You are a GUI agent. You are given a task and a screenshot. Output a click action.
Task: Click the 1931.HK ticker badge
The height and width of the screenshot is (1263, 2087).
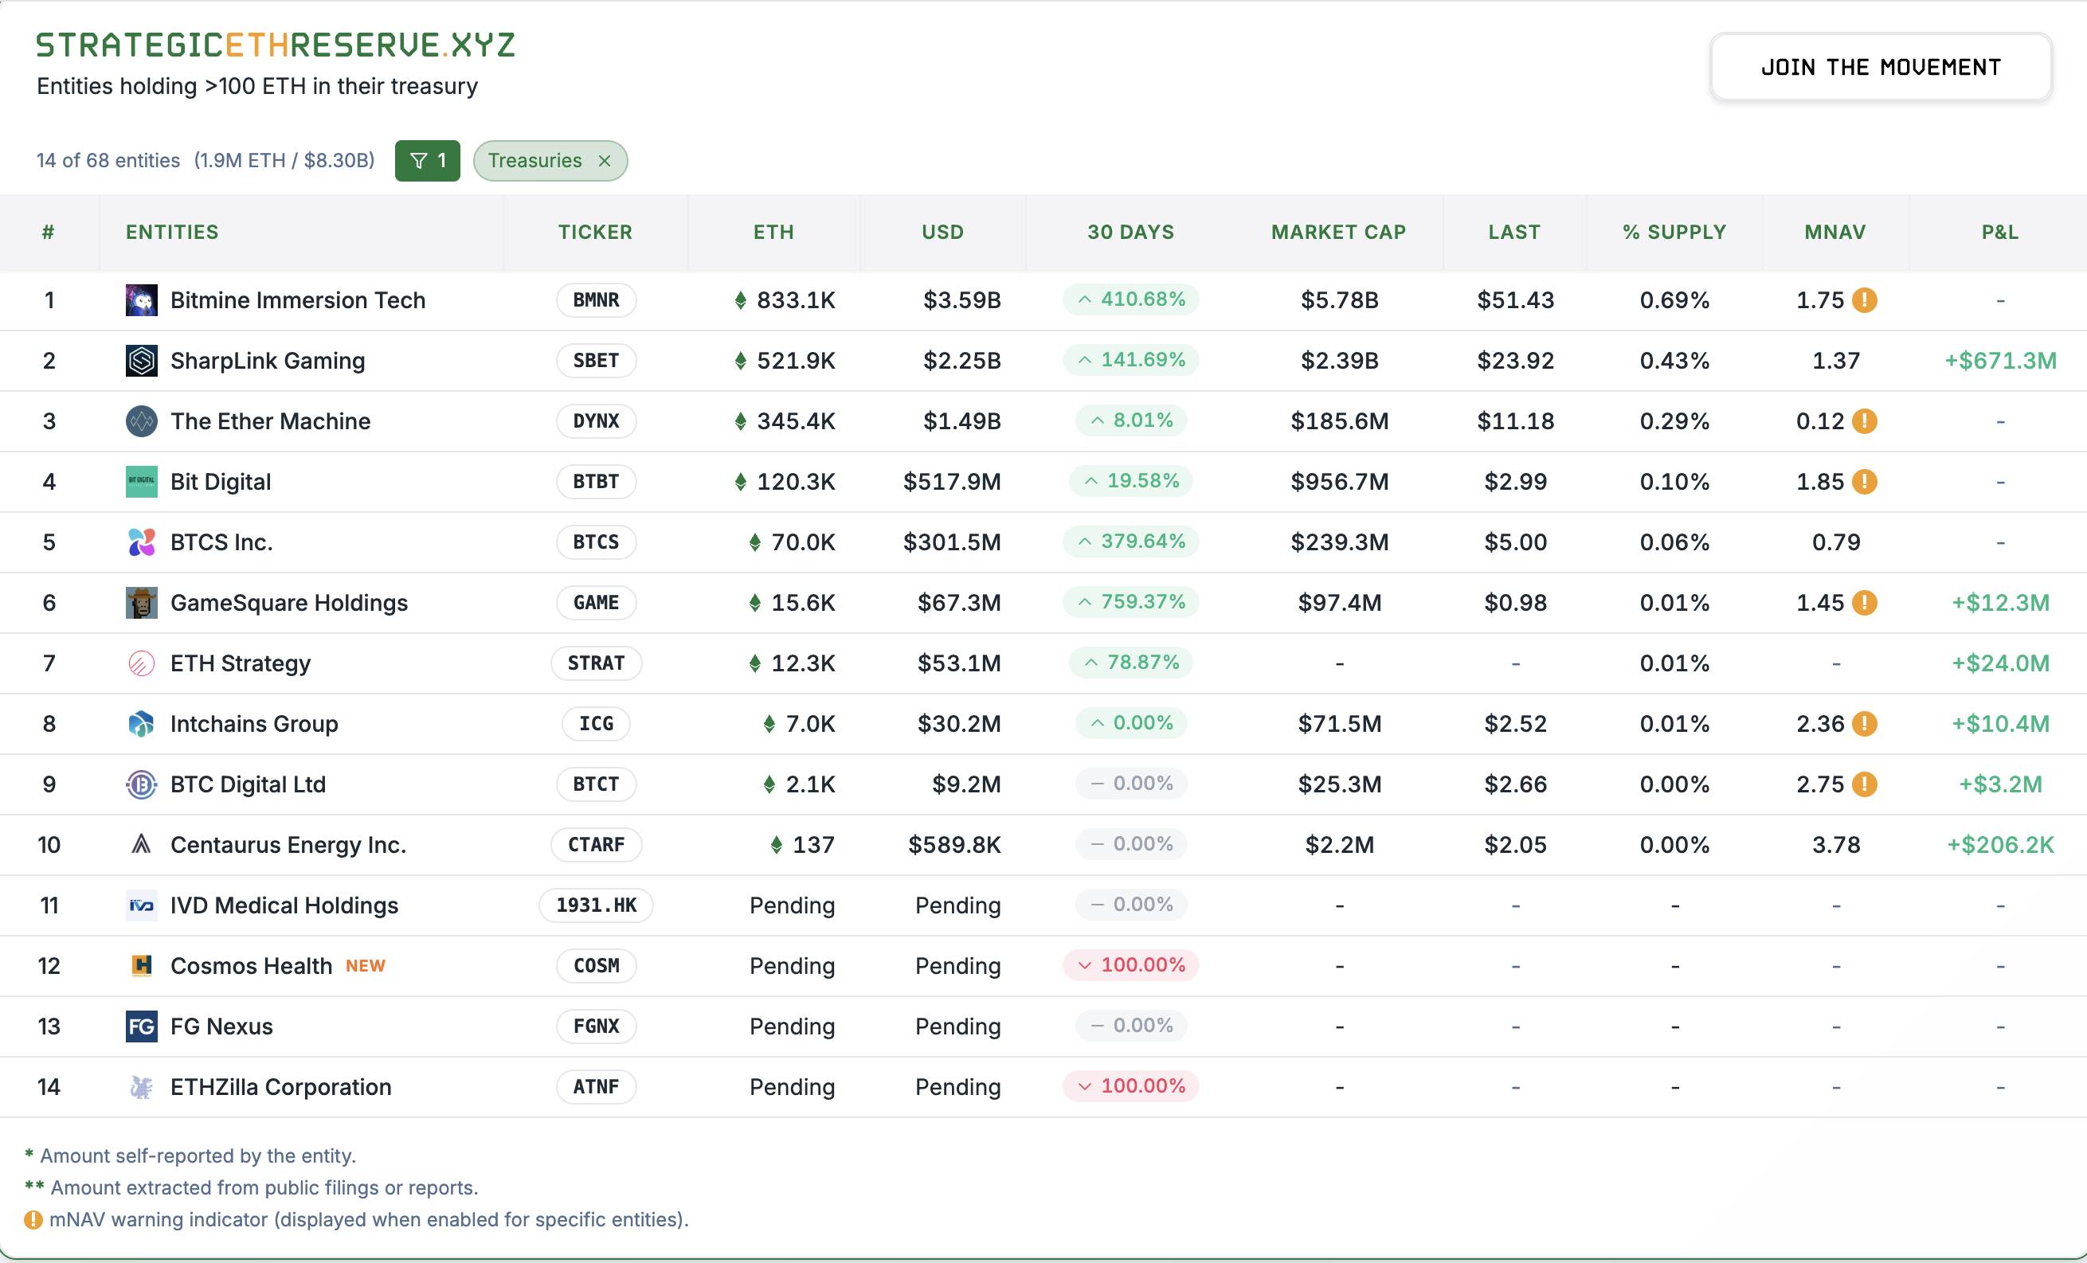point(596,905)
